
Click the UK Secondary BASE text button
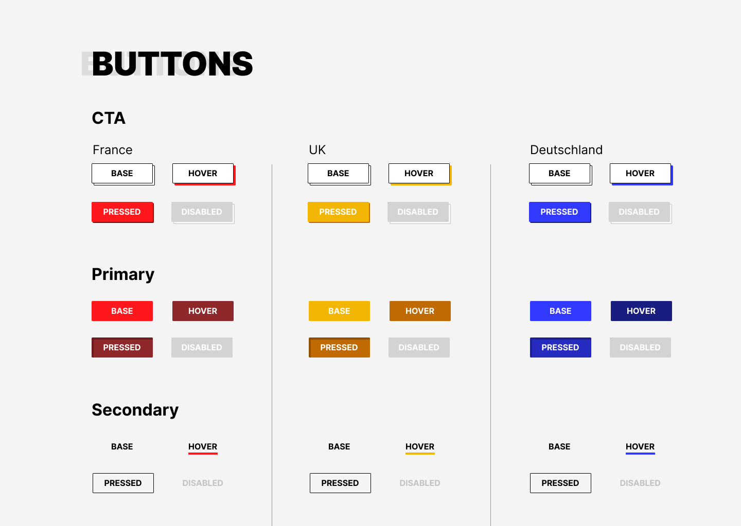pos(339,446)
